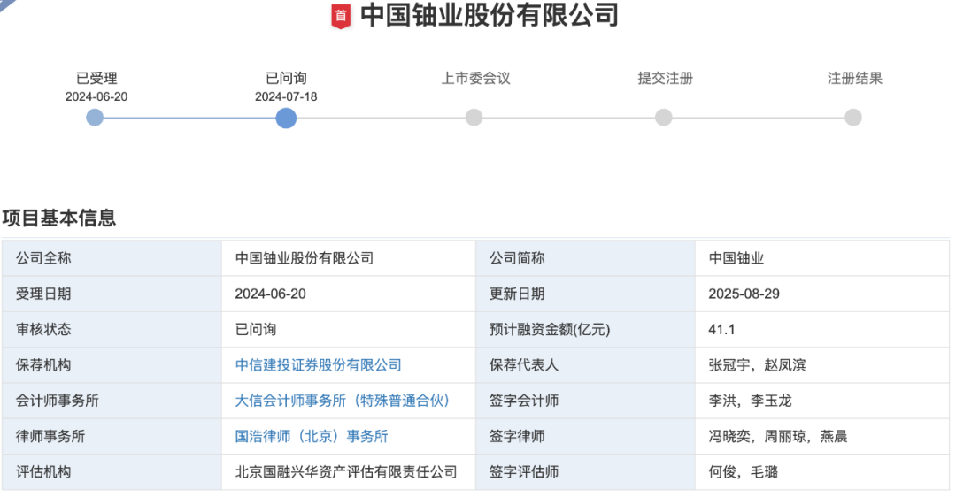The width and height of the screenshot is (956, 497).
Task: Click the 受理日期 value 2024-06-20 table cell
Action: 349,294
